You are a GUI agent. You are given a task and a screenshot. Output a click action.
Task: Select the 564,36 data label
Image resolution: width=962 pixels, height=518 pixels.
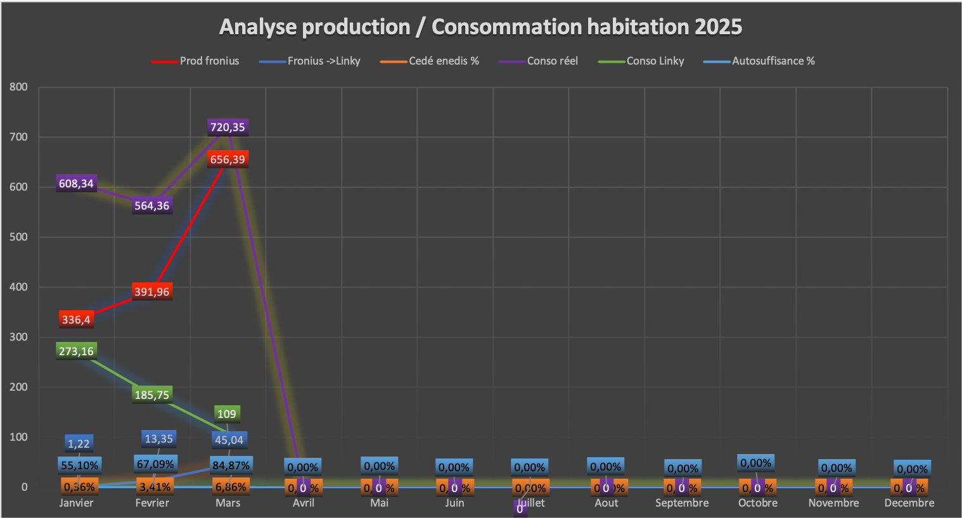[x=152, y=206]
